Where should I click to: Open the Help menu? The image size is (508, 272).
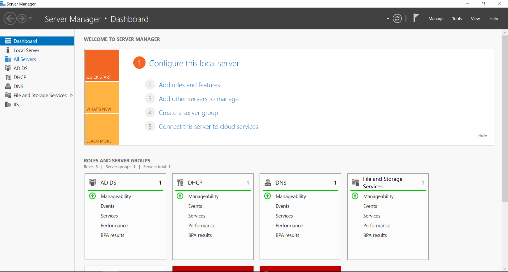494,19
